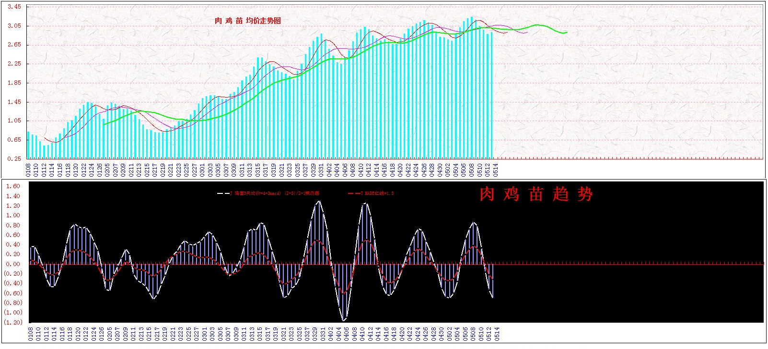
Task: Click the first cyan price bar at 0108
Action: click(x=28, y=145)
